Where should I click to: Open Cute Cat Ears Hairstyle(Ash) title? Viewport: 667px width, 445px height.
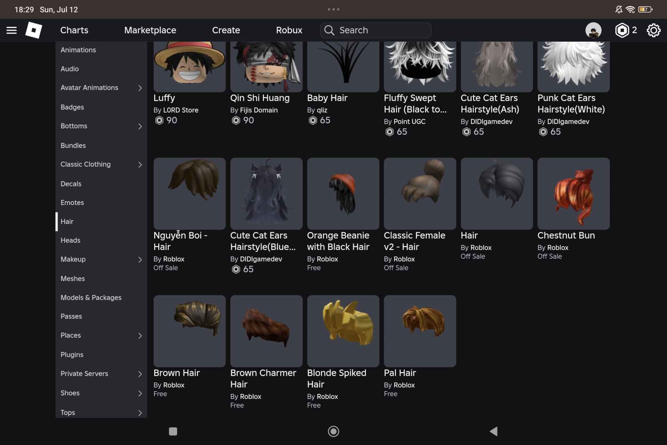[489, 103]
